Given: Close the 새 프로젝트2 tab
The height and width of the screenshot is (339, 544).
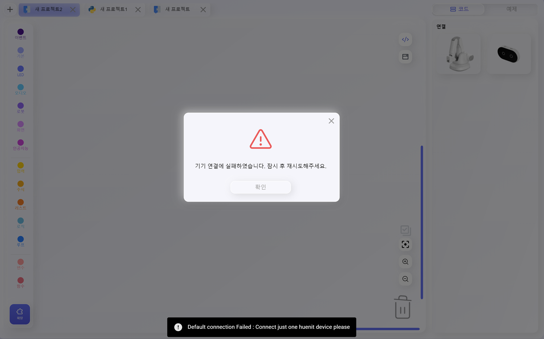Looking at the screenshot, I should [73, 10].
